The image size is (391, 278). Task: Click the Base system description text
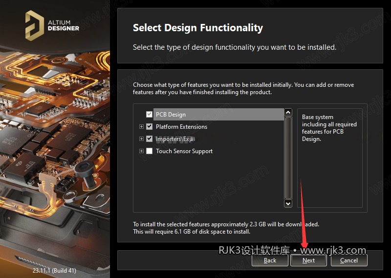click(x=329, y=128)
